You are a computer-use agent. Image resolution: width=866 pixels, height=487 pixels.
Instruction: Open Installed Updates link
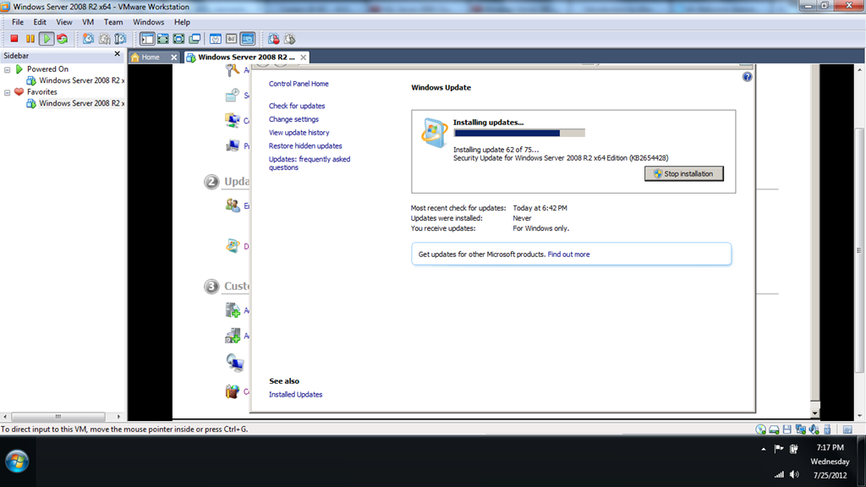coord(295,395)
